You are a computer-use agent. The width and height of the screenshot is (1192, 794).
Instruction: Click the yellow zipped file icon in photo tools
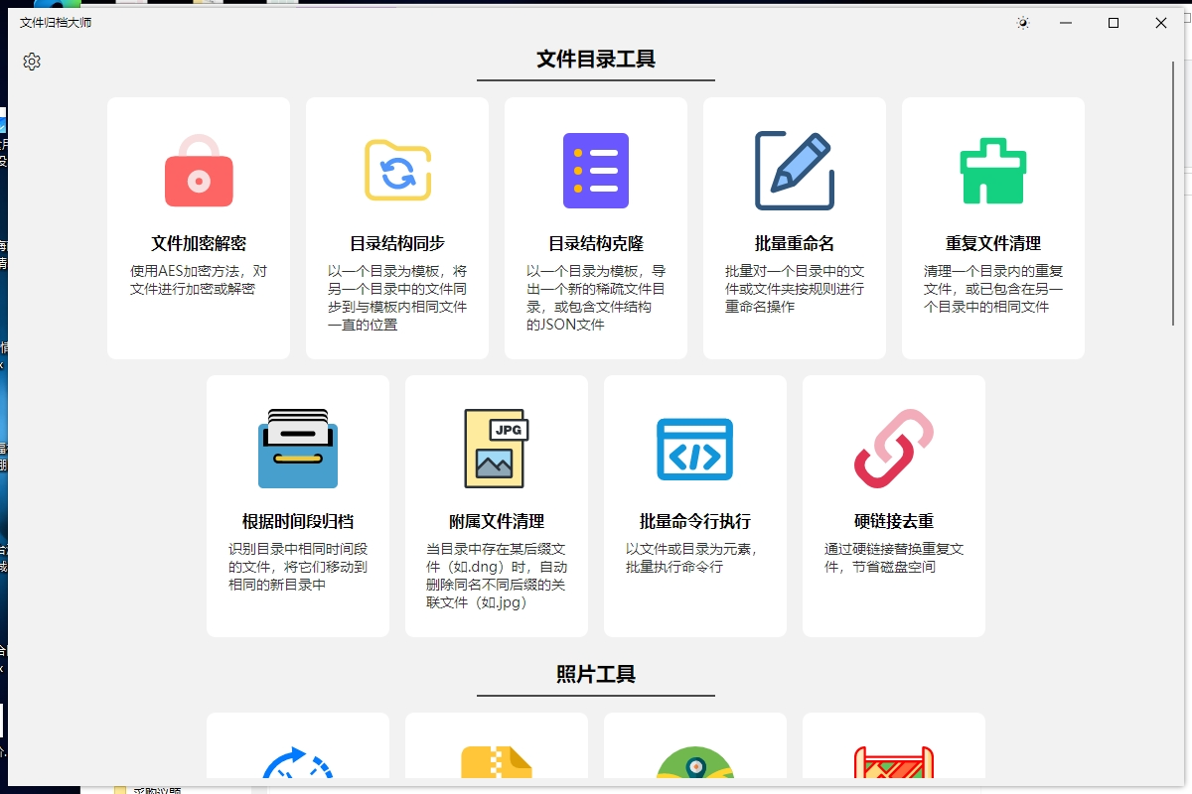pyautogui.click(x=497, y=762)
